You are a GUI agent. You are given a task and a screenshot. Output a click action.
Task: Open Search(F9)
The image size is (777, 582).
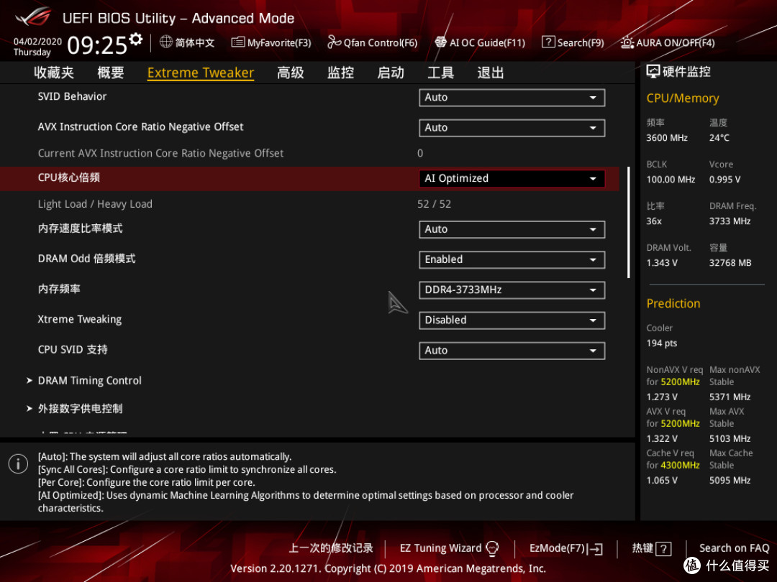[x=573, y=42]
